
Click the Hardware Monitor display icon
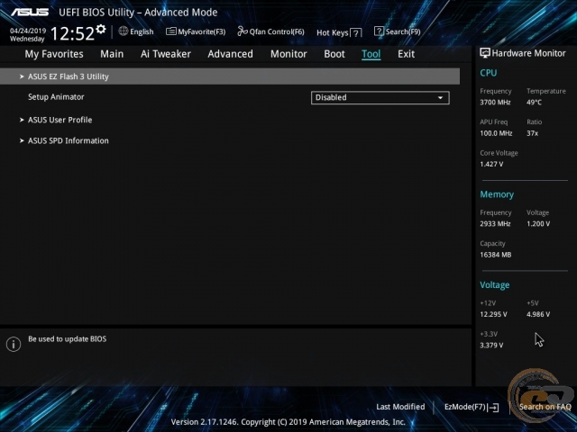(485, 53)
